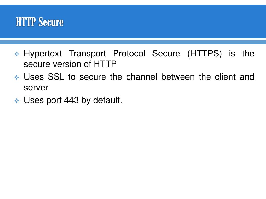Screen dimensions: 266x199
Task: Click the diamond bullet beside Uses port 443
Action: point(17,101)
